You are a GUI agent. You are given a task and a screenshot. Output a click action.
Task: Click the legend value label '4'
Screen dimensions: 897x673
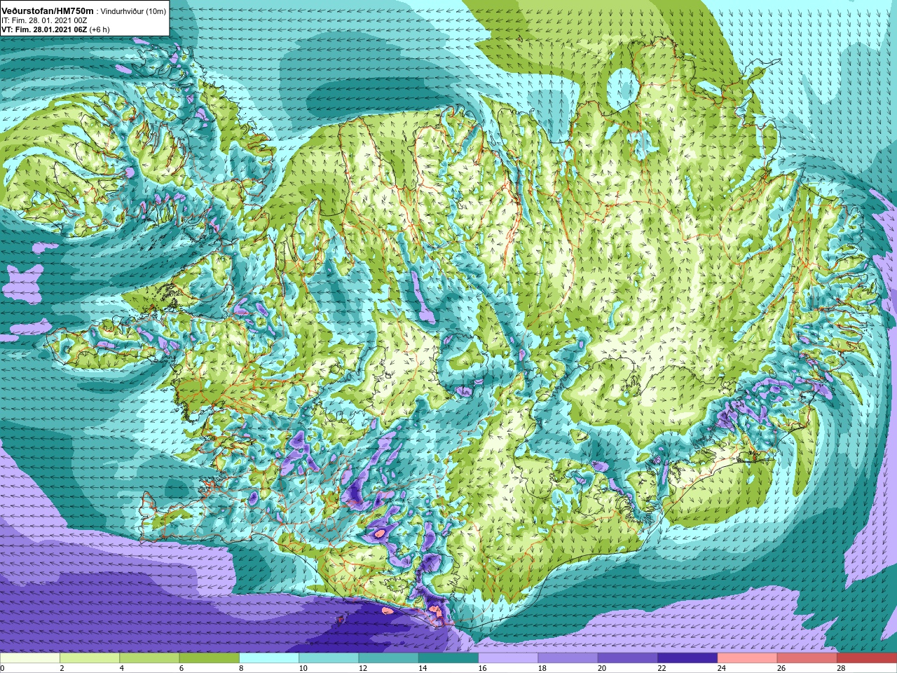coord(121,668)
